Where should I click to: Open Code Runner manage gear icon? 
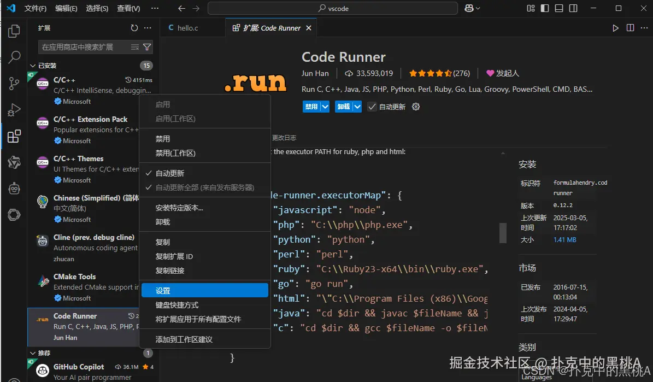click(x=416, y=107)
